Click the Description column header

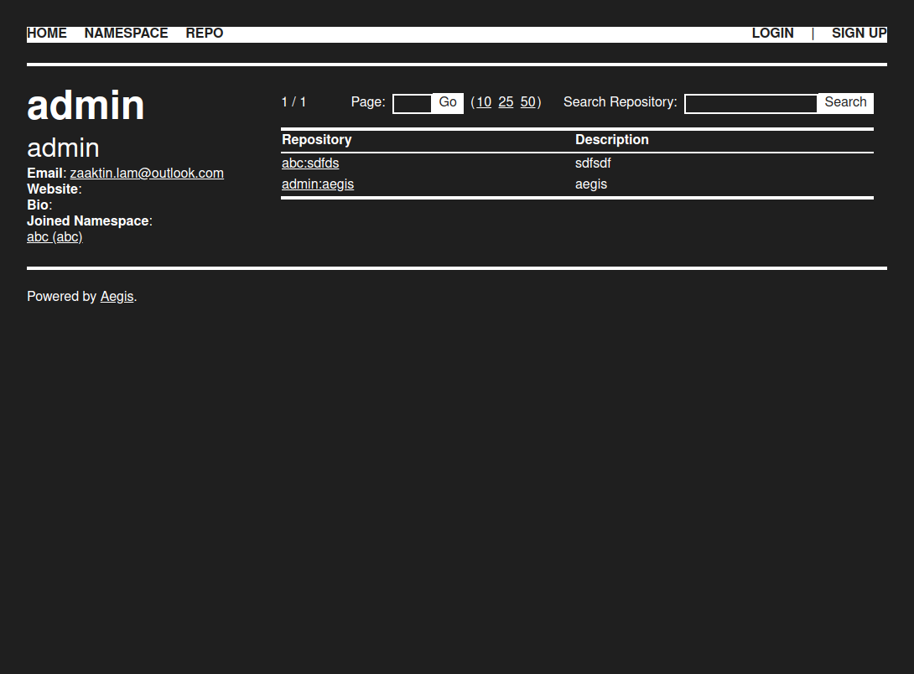[x=612, y=140]
